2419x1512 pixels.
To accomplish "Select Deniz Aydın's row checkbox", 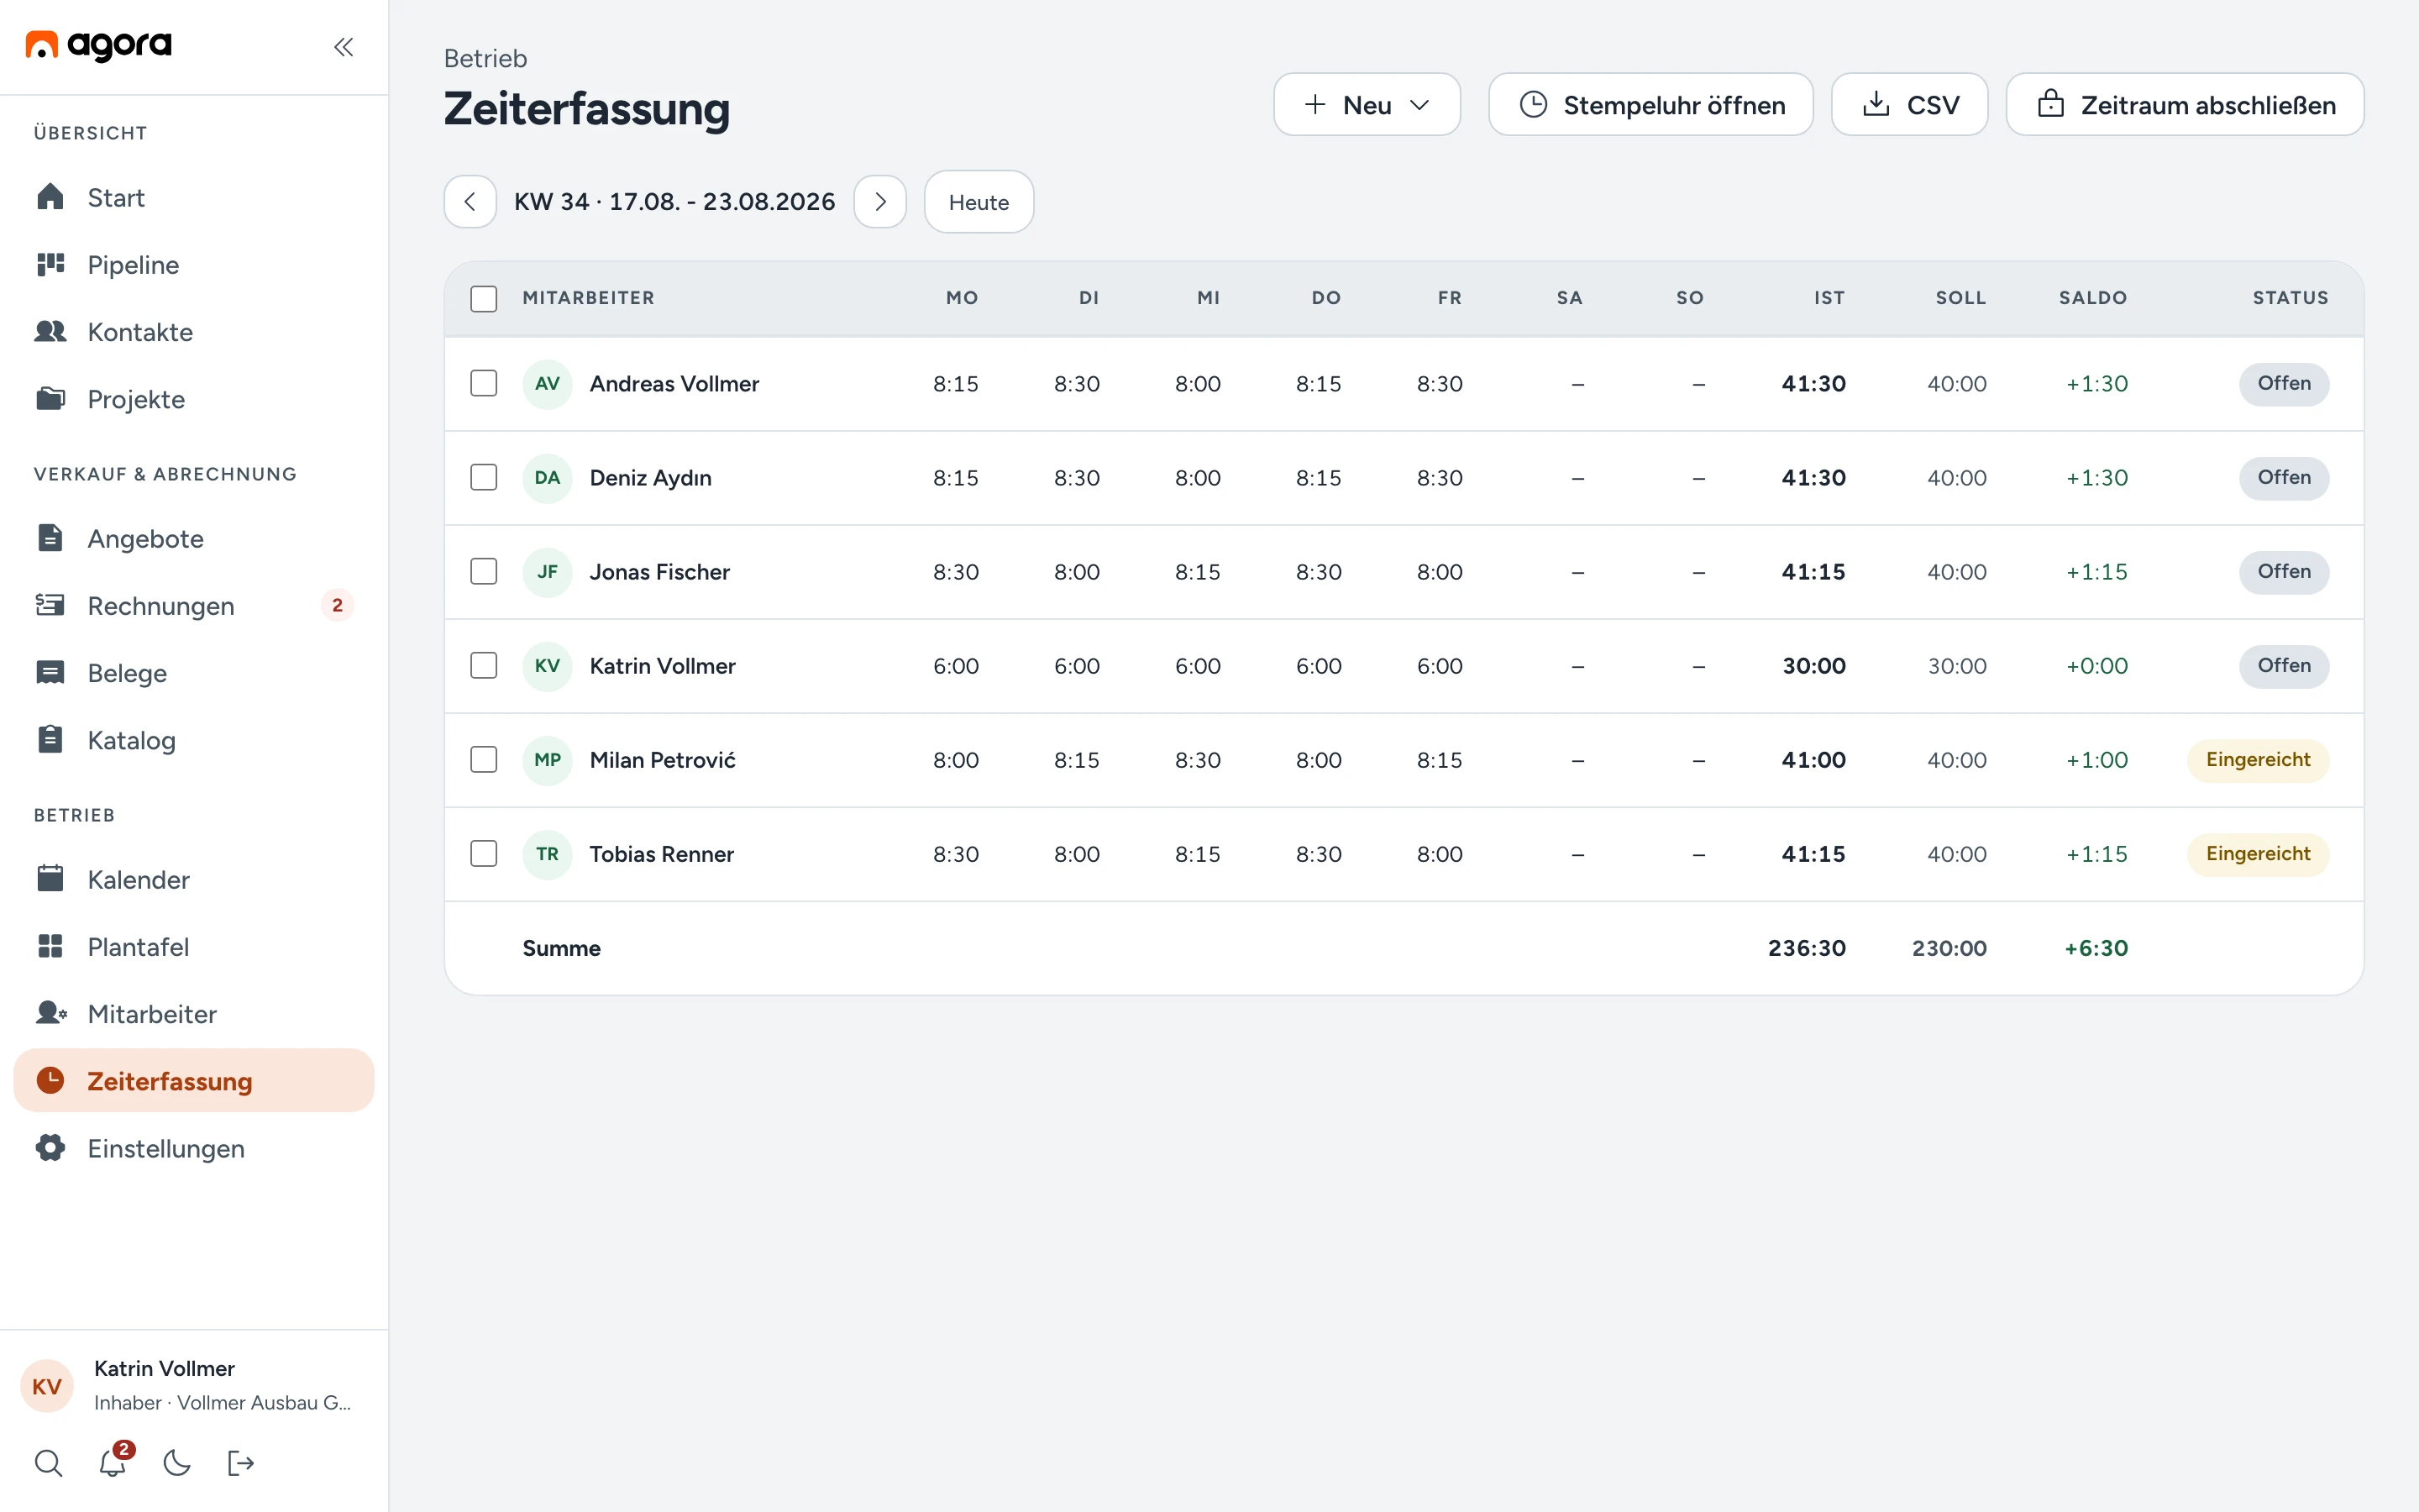I will 484,477.
